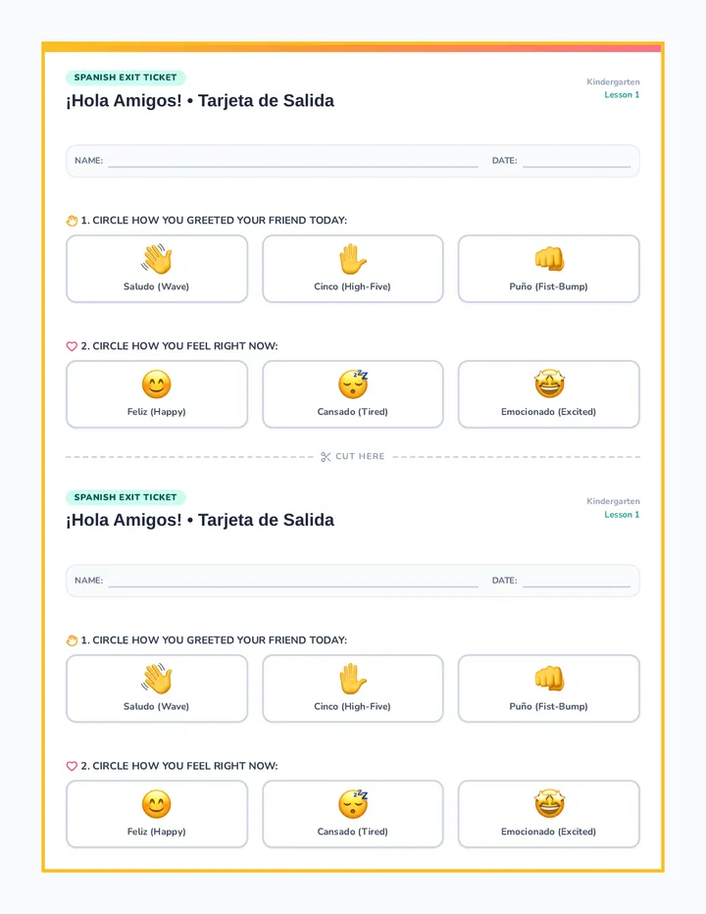Click the sleeping face emoji in top ticket
This screenshot has width=706, height=914.
click(353, 383)
